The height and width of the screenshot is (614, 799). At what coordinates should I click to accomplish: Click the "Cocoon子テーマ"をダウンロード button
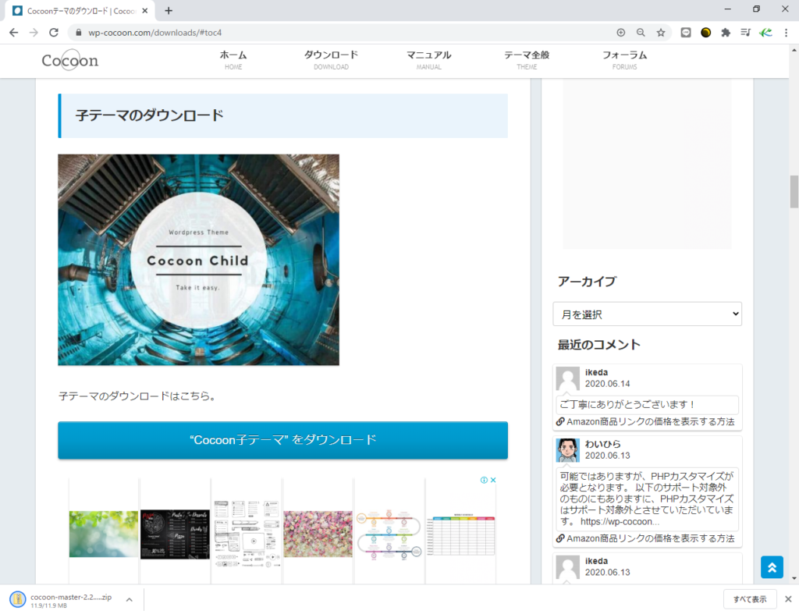coord(282,440)
